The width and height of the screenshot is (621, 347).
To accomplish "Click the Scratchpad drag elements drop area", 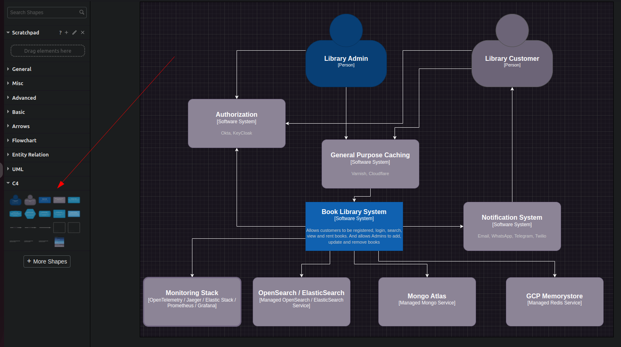I will pyautogui.click(x=48, y=51).
